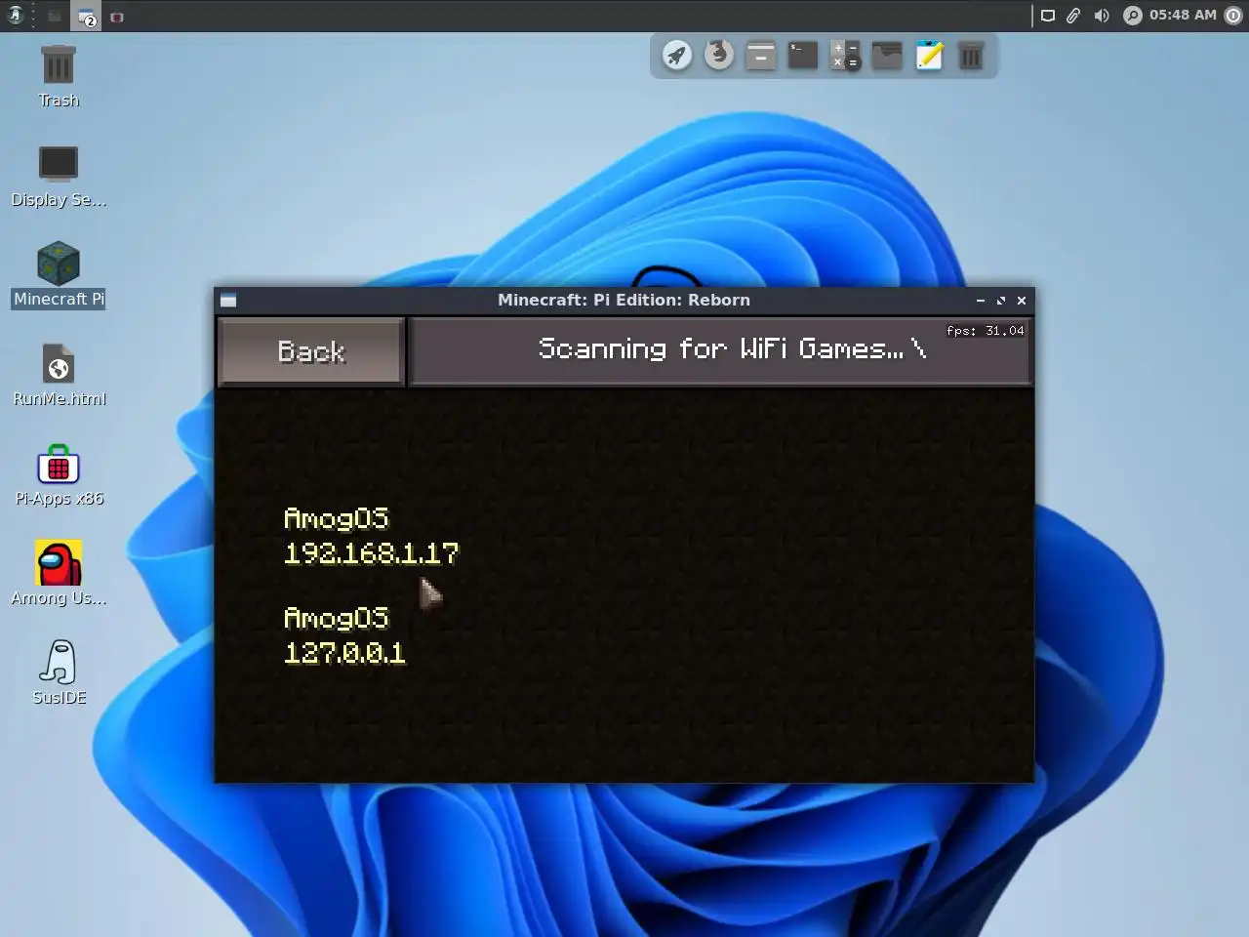Open the applications menu in the top panel
The width and height of the screenshot is (1249, 937).
coord(15,16)
